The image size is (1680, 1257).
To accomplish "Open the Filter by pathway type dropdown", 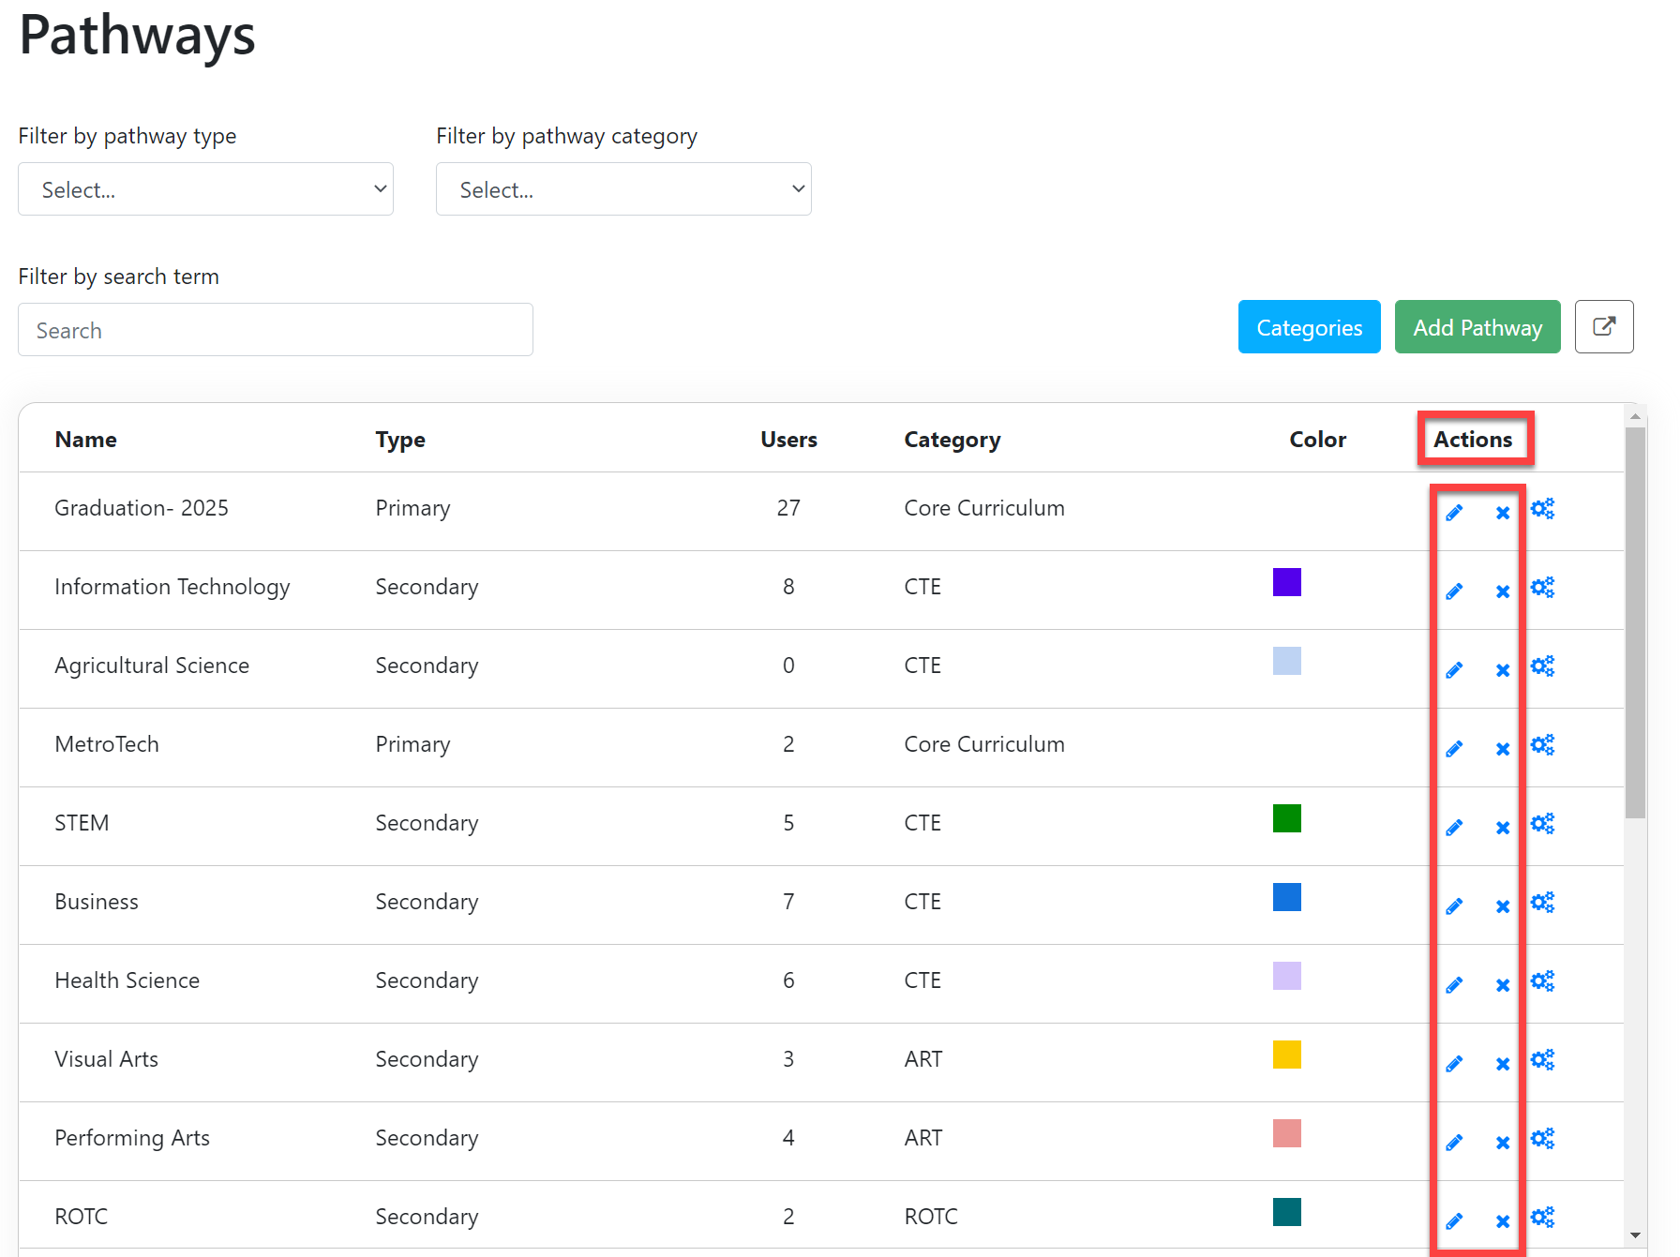I will (205, 189).
